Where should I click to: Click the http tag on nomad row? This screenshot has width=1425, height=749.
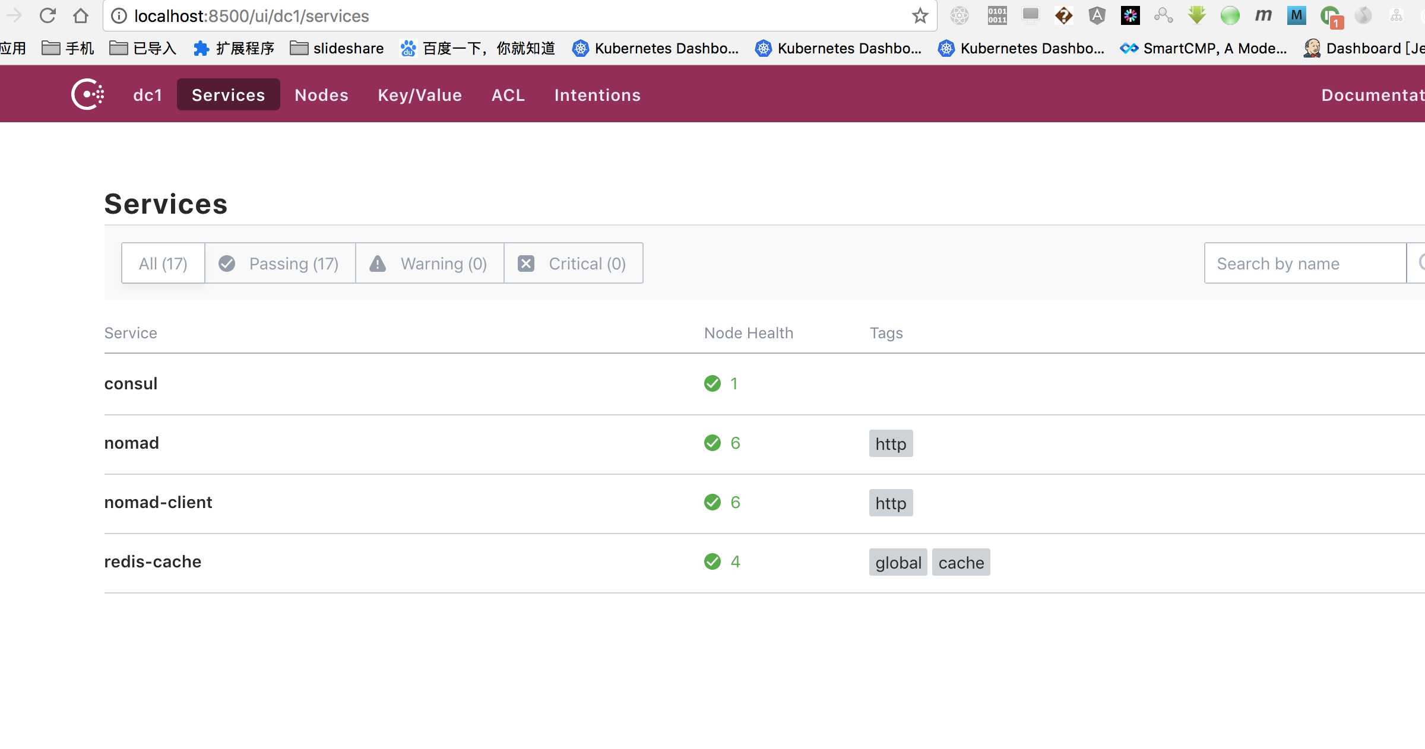click(891, 443)
